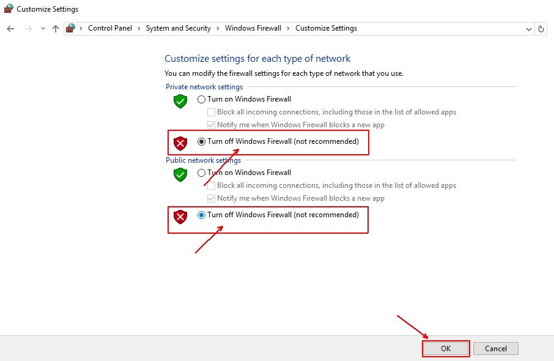Click red shield icon under Private network settings
The height and width of the screenshot is (361, 554).
pos(180,144)
